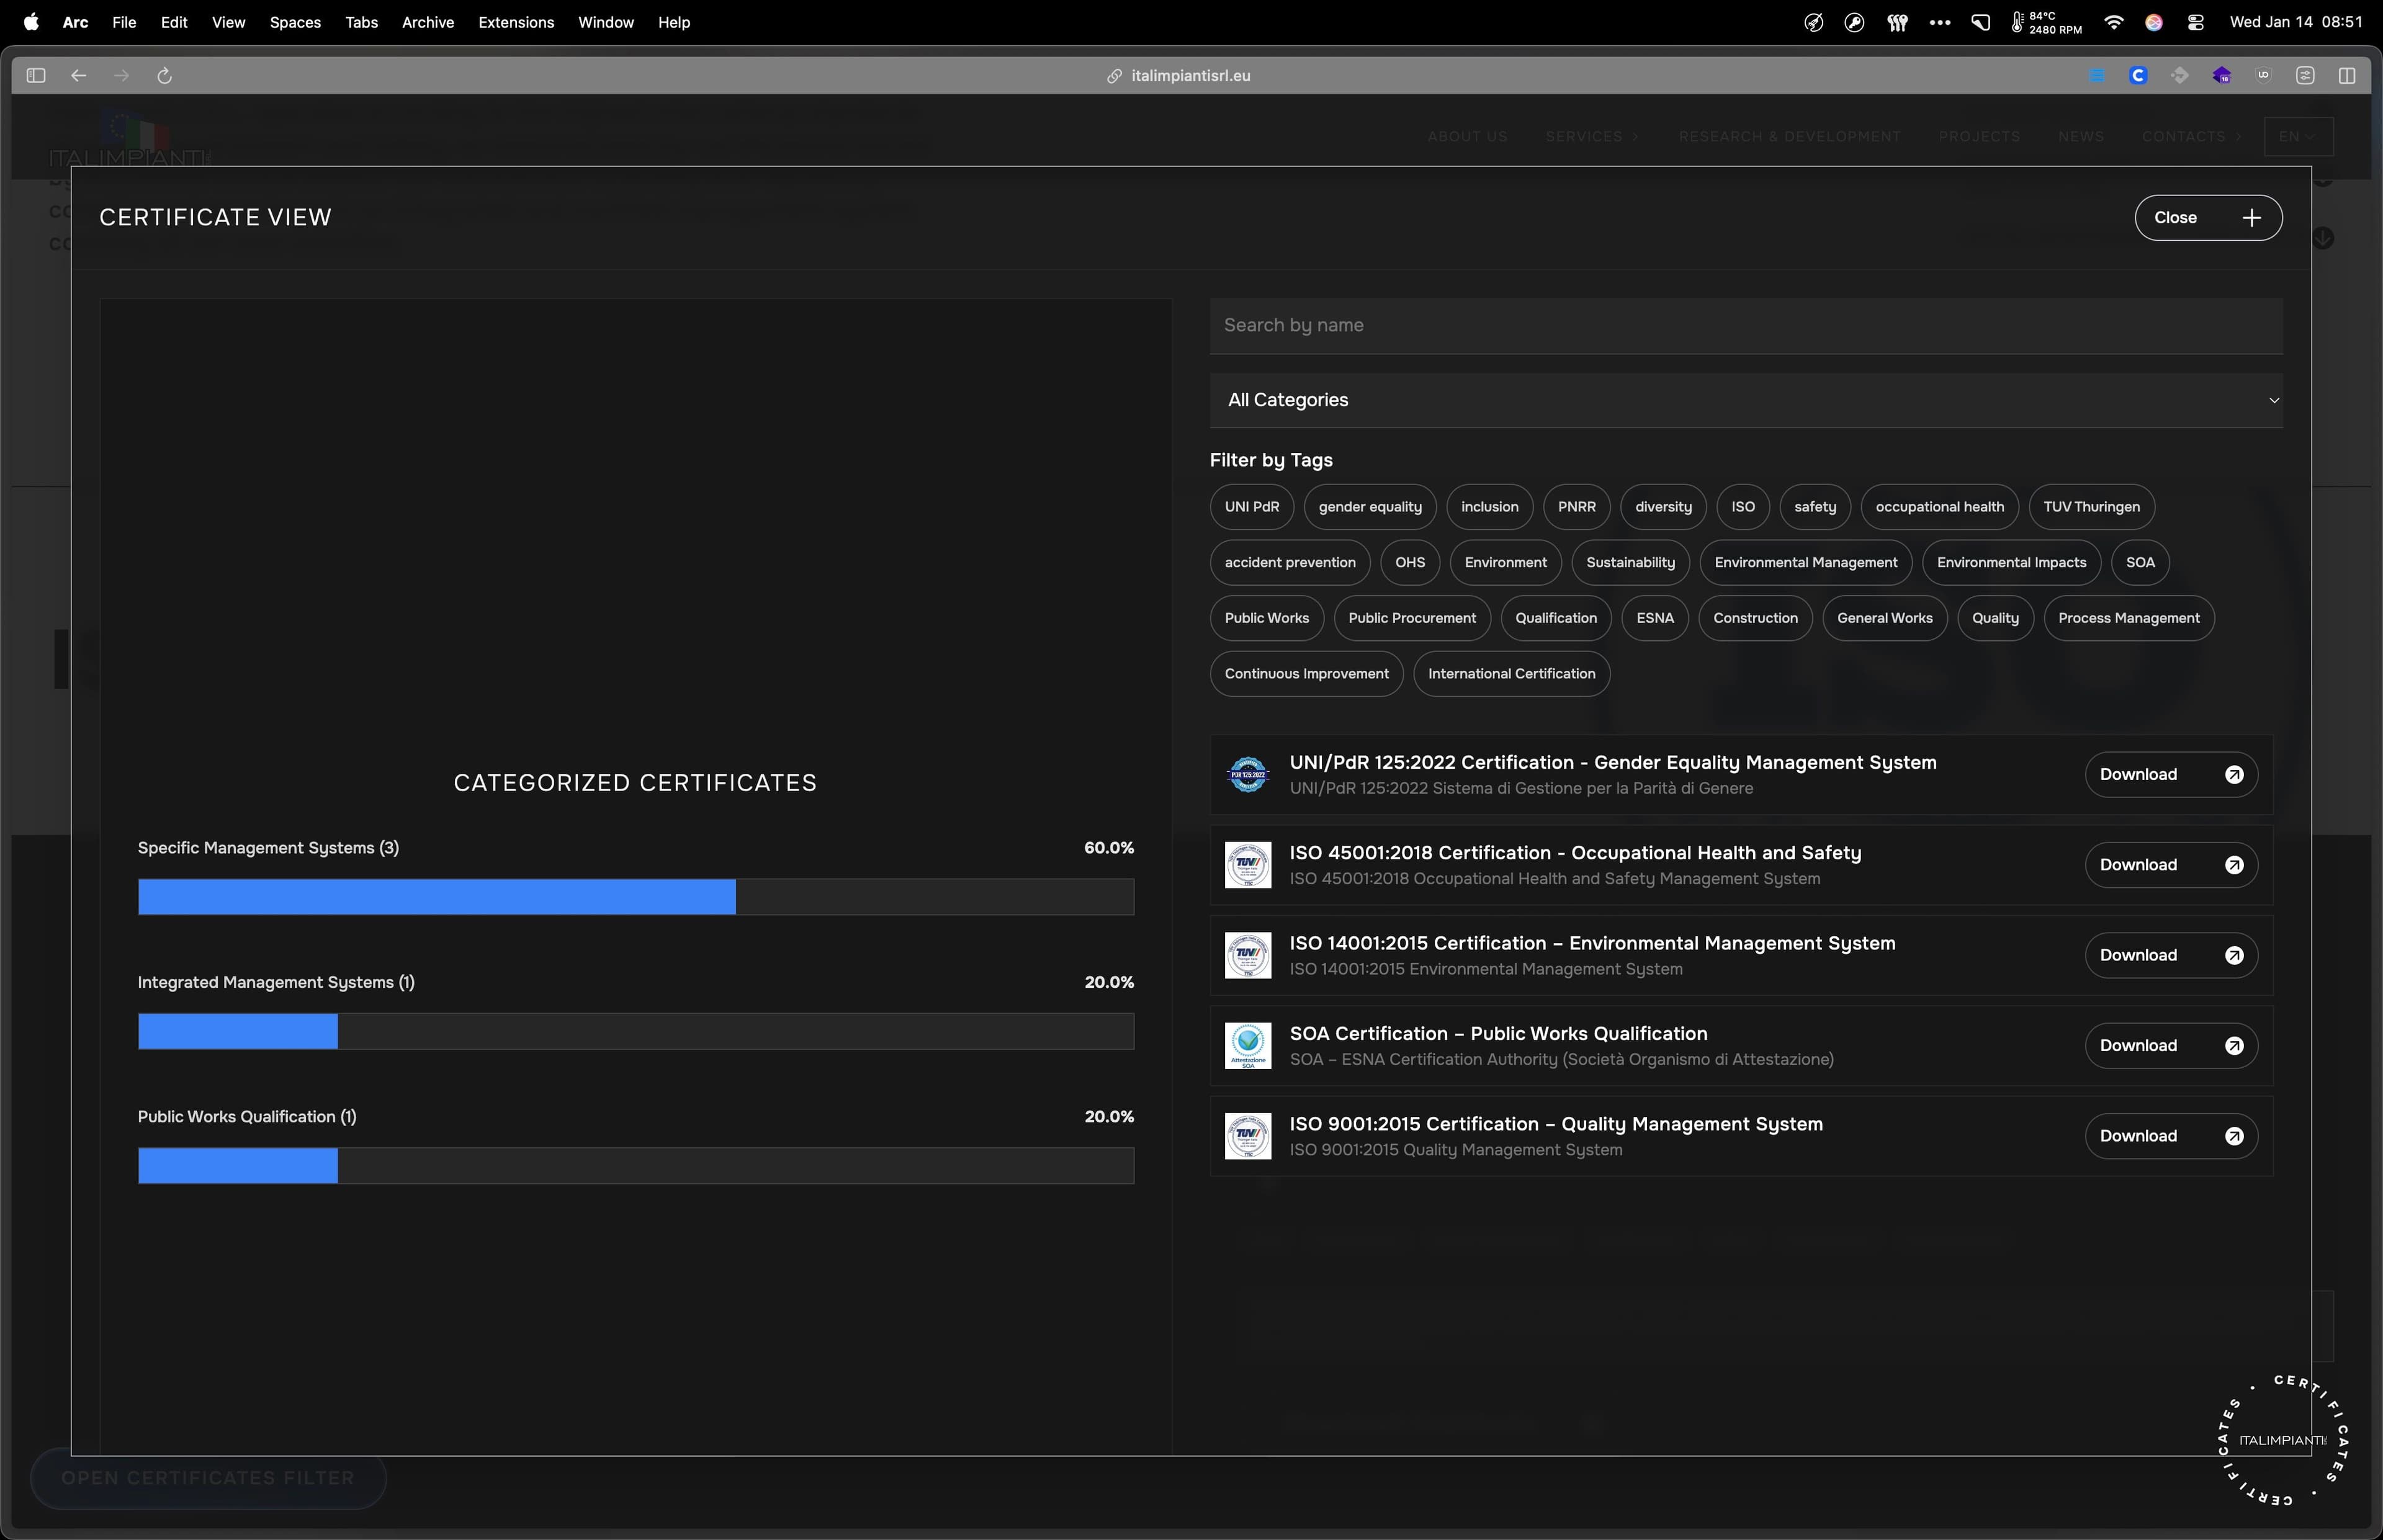Click the split view icon in toolbar
Image resolution: width=2383 pixels, height=1540 pixels.
tap(2347, 76)
